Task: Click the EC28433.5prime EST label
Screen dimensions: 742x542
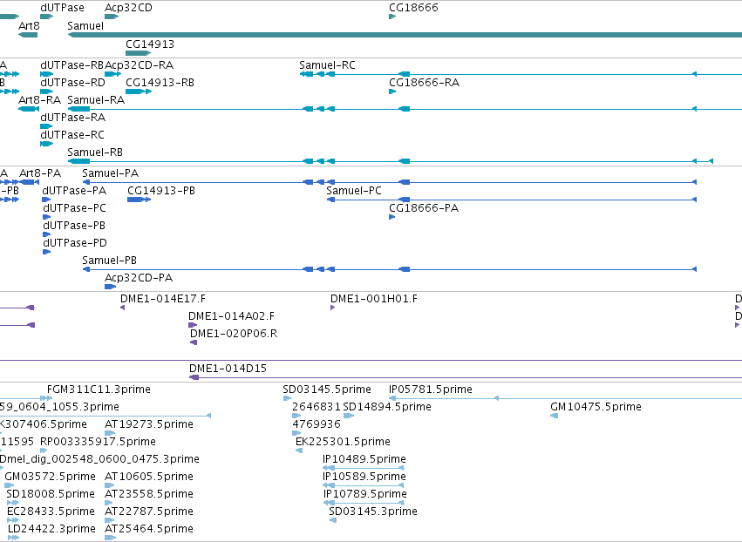Action: [51, 512]
